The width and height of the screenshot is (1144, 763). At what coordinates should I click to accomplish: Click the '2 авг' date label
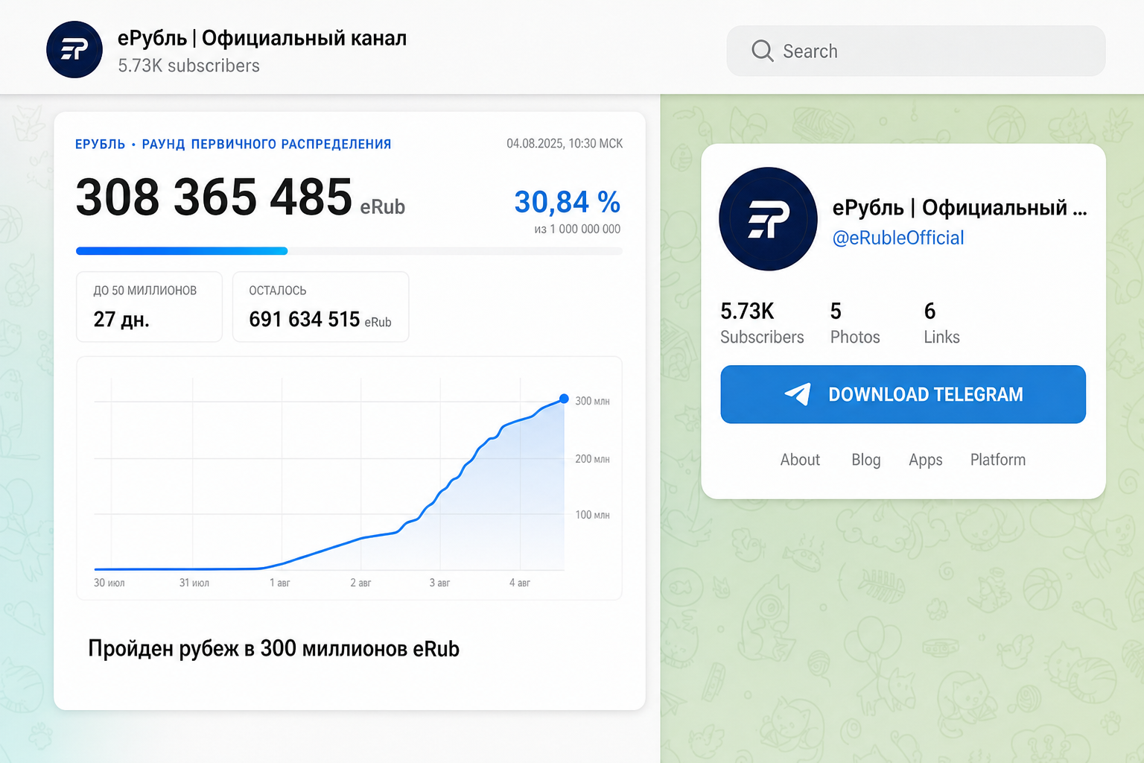[360, 583]
